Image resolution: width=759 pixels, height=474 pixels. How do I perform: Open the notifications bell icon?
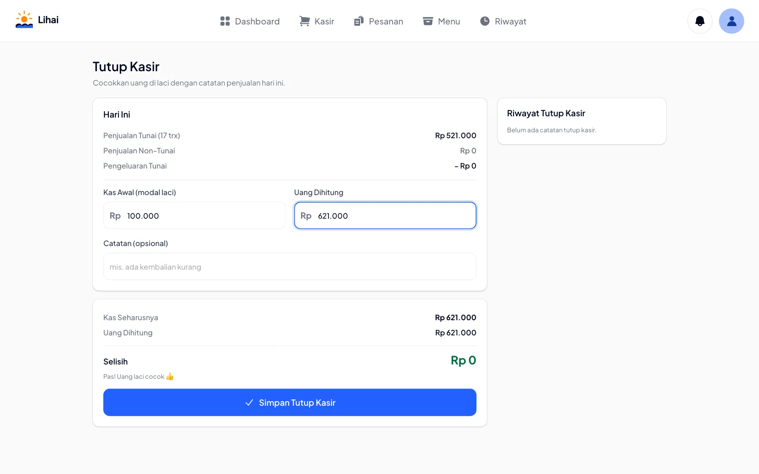[x=700, y=21]
